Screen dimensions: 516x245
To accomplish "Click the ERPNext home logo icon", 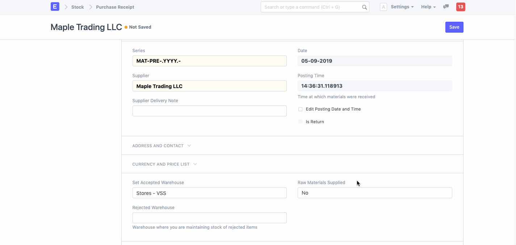I will tap(55, 7).
